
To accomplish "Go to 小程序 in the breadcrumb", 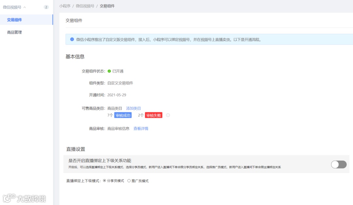I will click(x=65, y=6).
